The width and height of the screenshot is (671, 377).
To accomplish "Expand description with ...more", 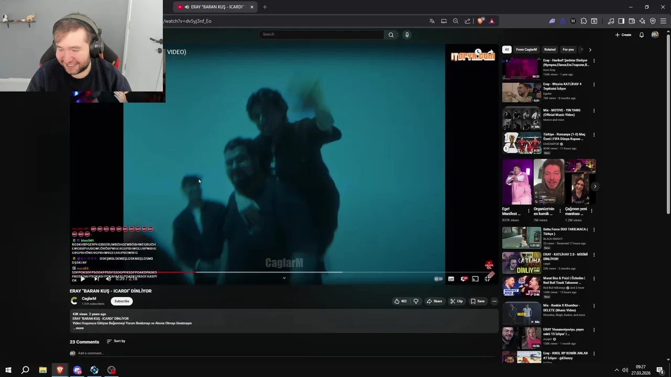I will [79, 328].
